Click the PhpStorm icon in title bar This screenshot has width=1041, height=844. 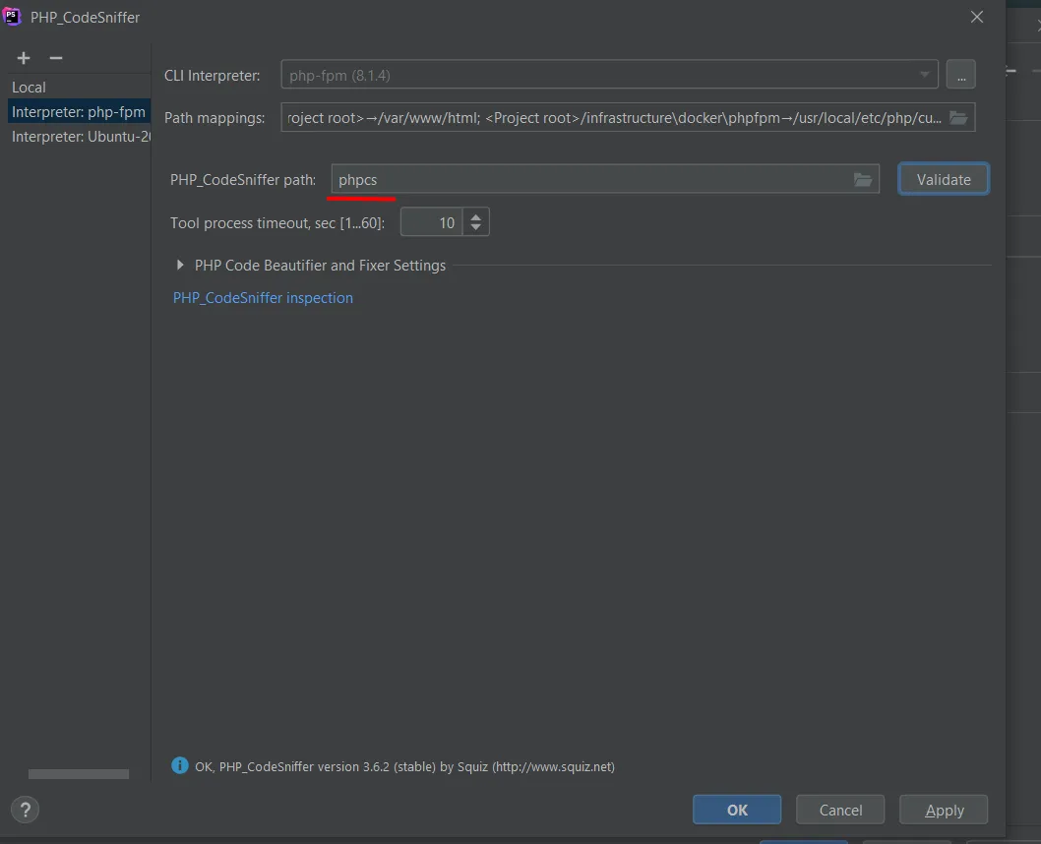tap(12, 16)
